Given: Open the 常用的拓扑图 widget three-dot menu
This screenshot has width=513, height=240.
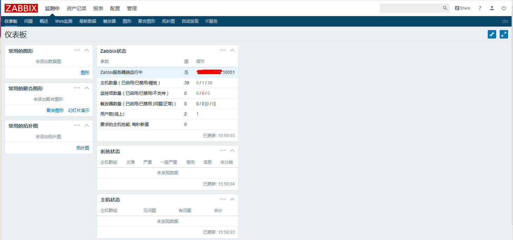Looking at the screenshot, I should (77, 125).
